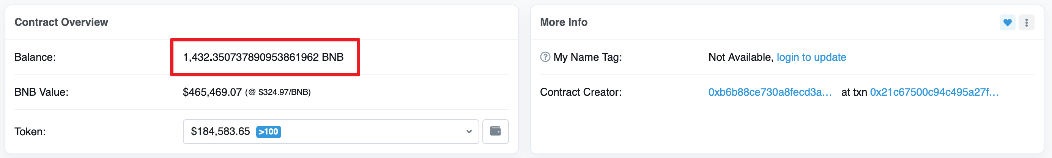This screenshot has width=1052, height=158.
Task: Select the $184,583.65 token value text
Action: point(220,131)
